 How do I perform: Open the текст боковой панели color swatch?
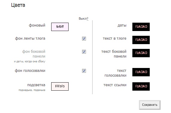tap(141, 53)
